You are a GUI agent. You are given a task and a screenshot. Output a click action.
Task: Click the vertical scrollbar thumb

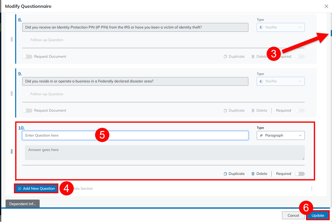[331, 33]
